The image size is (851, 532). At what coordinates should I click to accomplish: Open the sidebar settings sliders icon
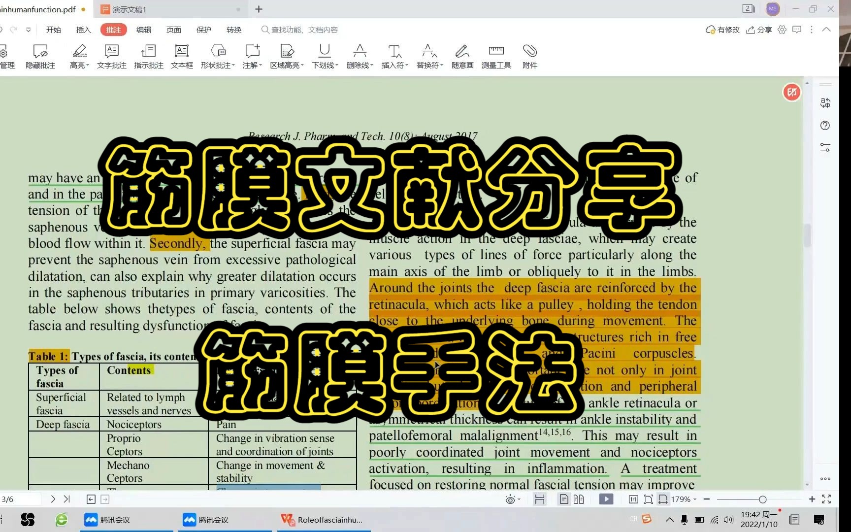(825, 147)
